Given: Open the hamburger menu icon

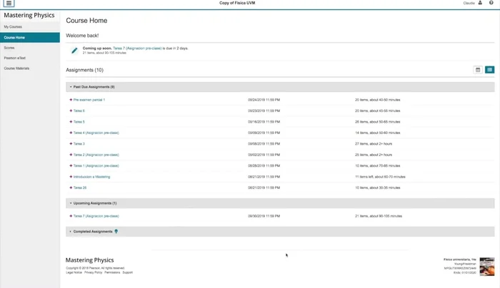Looking at the screenshot, I should (x=9, y=3).
